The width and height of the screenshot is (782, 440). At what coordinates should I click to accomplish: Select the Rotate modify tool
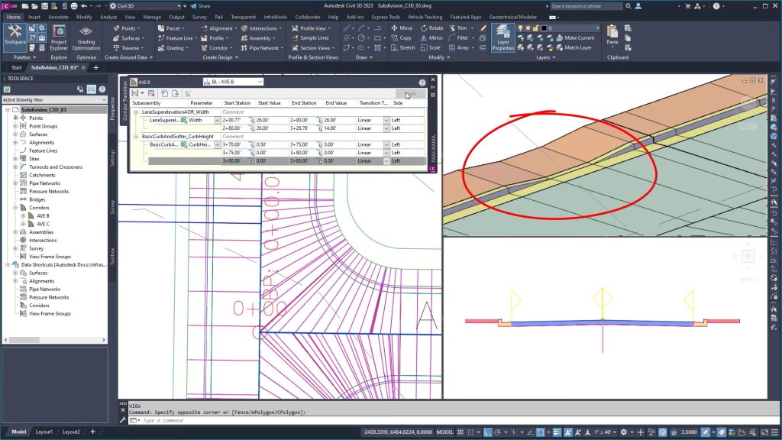[431, 28]
